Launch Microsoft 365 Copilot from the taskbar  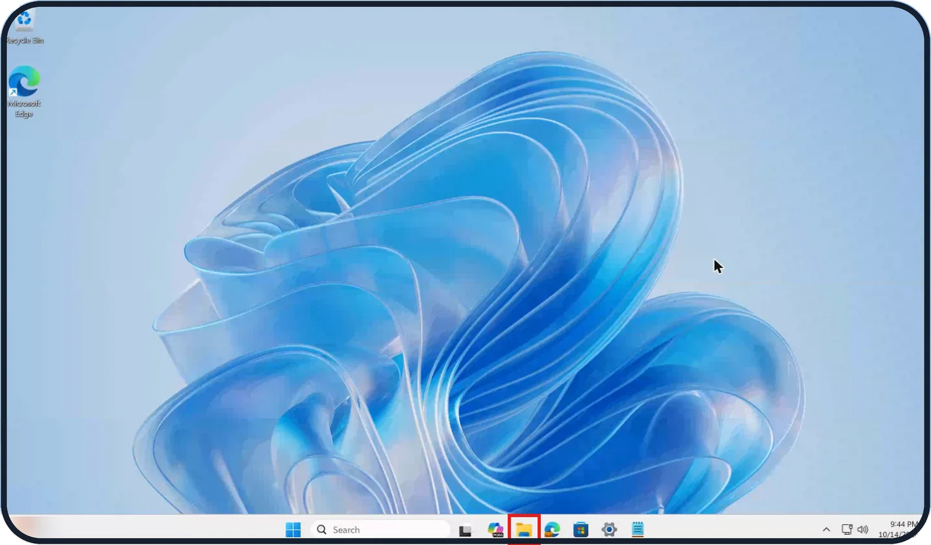[x=495, y=530]
